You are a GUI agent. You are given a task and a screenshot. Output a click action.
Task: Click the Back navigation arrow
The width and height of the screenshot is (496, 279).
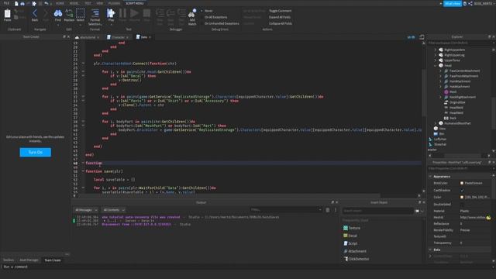35,13
